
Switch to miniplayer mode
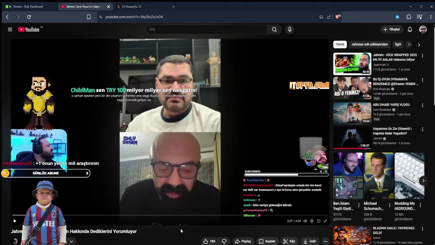[318, 221]
